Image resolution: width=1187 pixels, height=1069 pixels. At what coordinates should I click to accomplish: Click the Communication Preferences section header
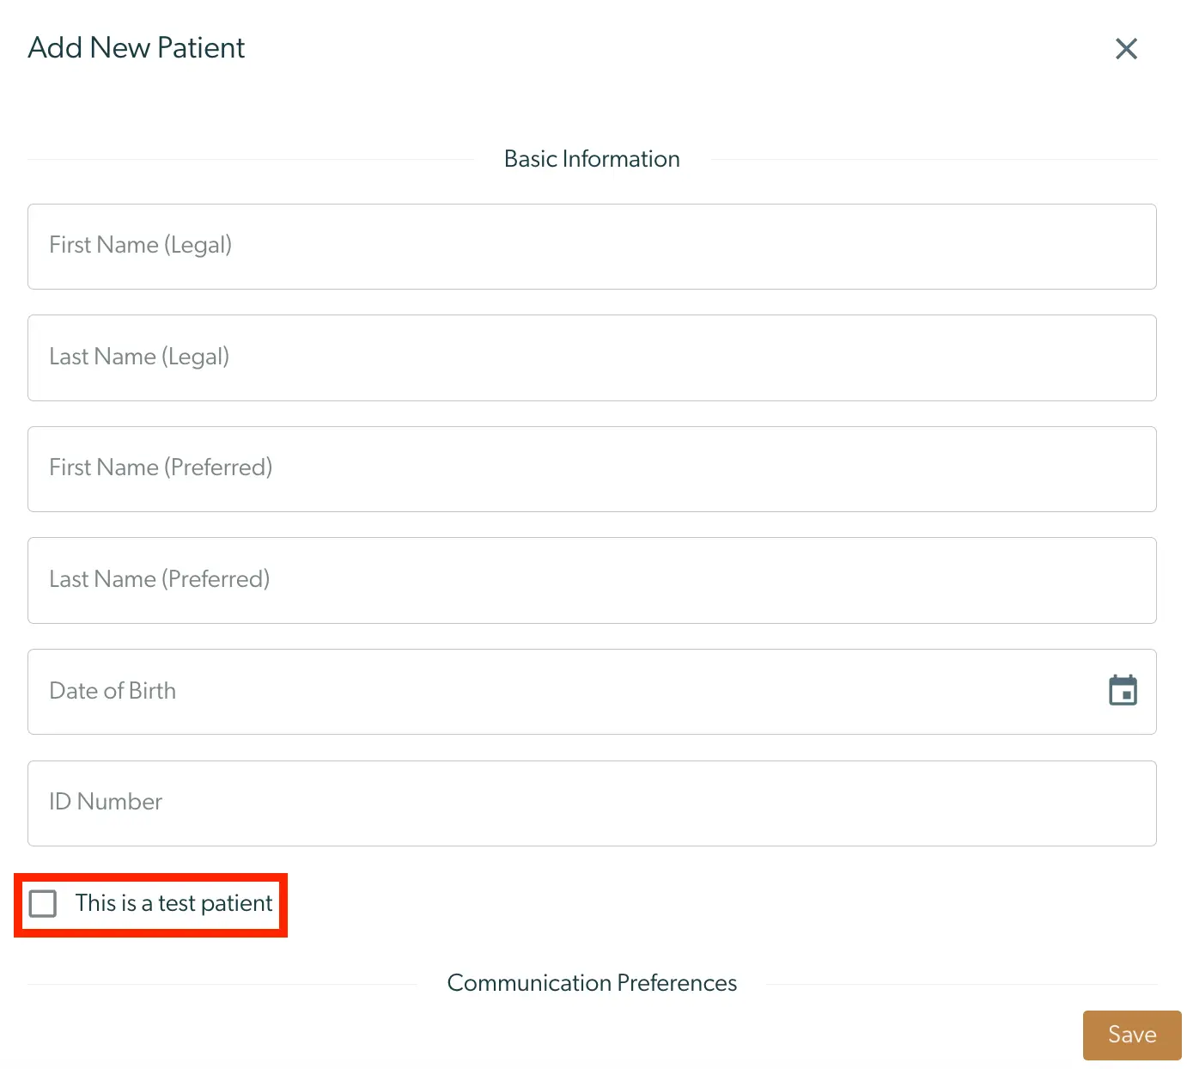pyautogui.click(x=592, y=982)
